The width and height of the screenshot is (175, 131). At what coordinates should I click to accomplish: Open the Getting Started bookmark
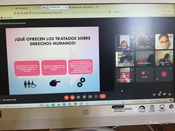pos(7,17)
